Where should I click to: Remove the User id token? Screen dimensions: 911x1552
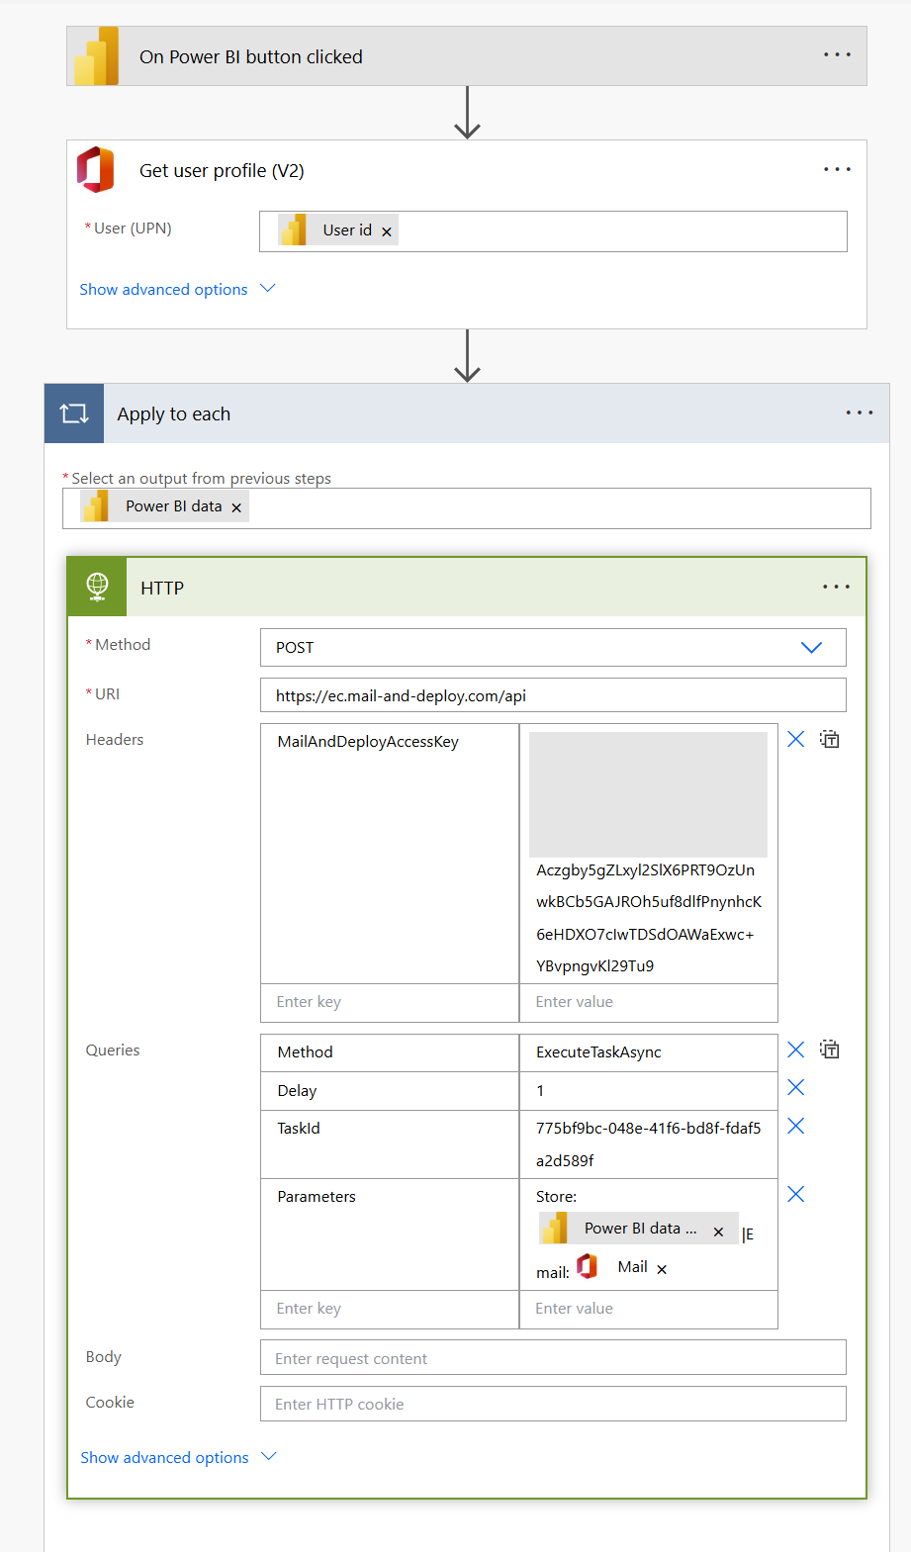tap(387, 231)
